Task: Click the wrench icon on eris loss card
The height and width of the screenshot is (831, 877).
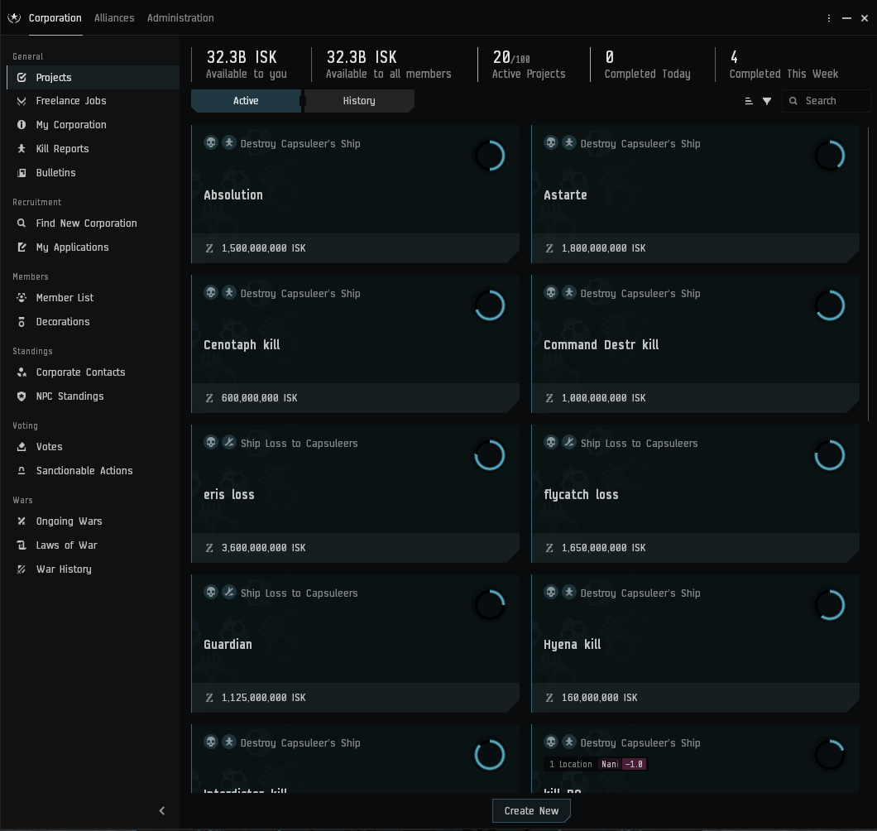Action: (228, 442)
